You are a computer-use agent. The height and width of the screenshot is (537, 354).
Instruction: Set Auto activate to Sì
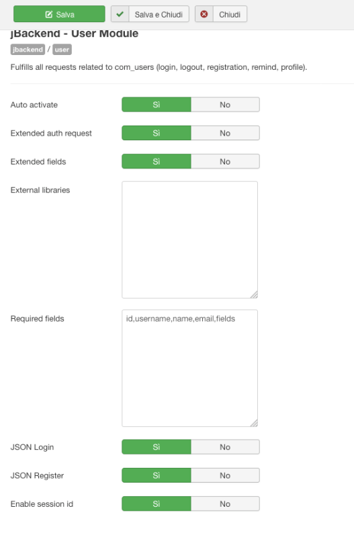[x=157, y=105]
